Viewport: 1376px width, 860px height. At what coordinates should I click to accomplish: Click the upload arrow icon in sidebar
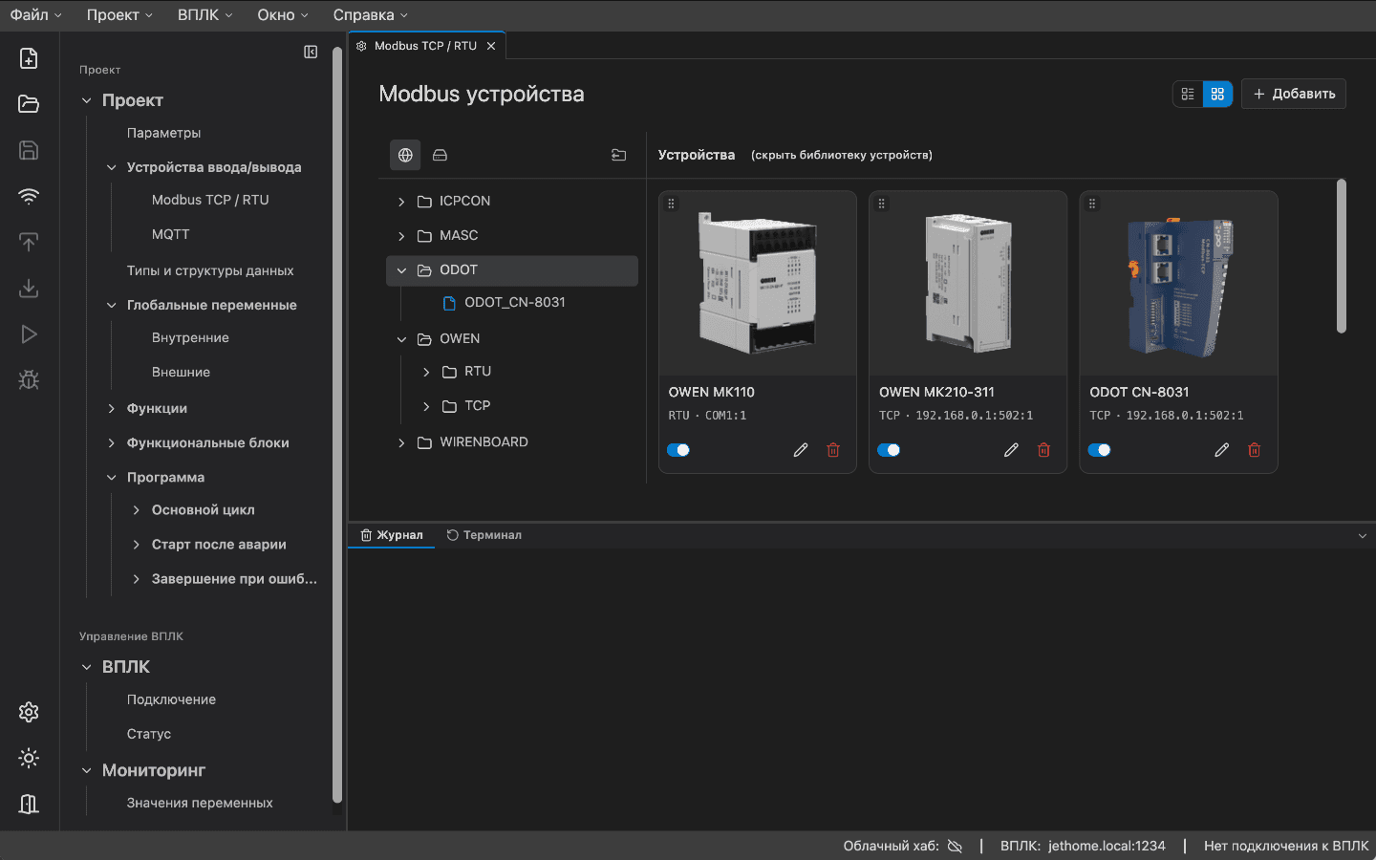click(x=29, y=242)
